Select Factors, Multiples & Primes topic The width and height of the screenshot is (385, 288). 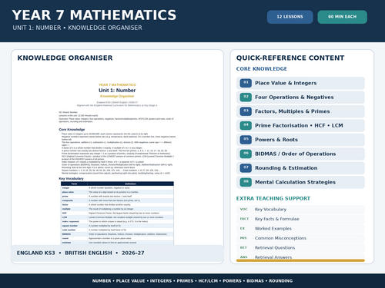coord(300,111)
